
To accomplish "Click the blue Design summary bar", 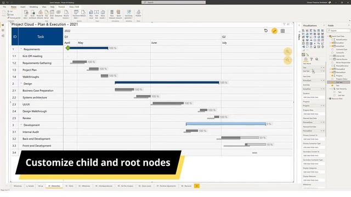I will point(167,83).
